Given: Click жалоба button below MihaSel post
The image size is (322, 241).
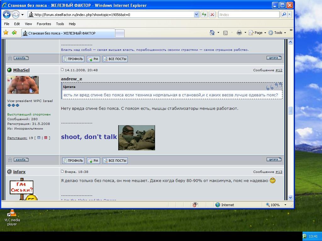Looking at the screenshot, I should pyautogui.click(x=21, y=160).
